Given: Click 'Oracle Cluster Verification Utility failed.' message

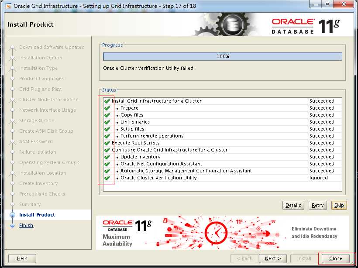Looking at the screenshot, I should tap(149, 68).
